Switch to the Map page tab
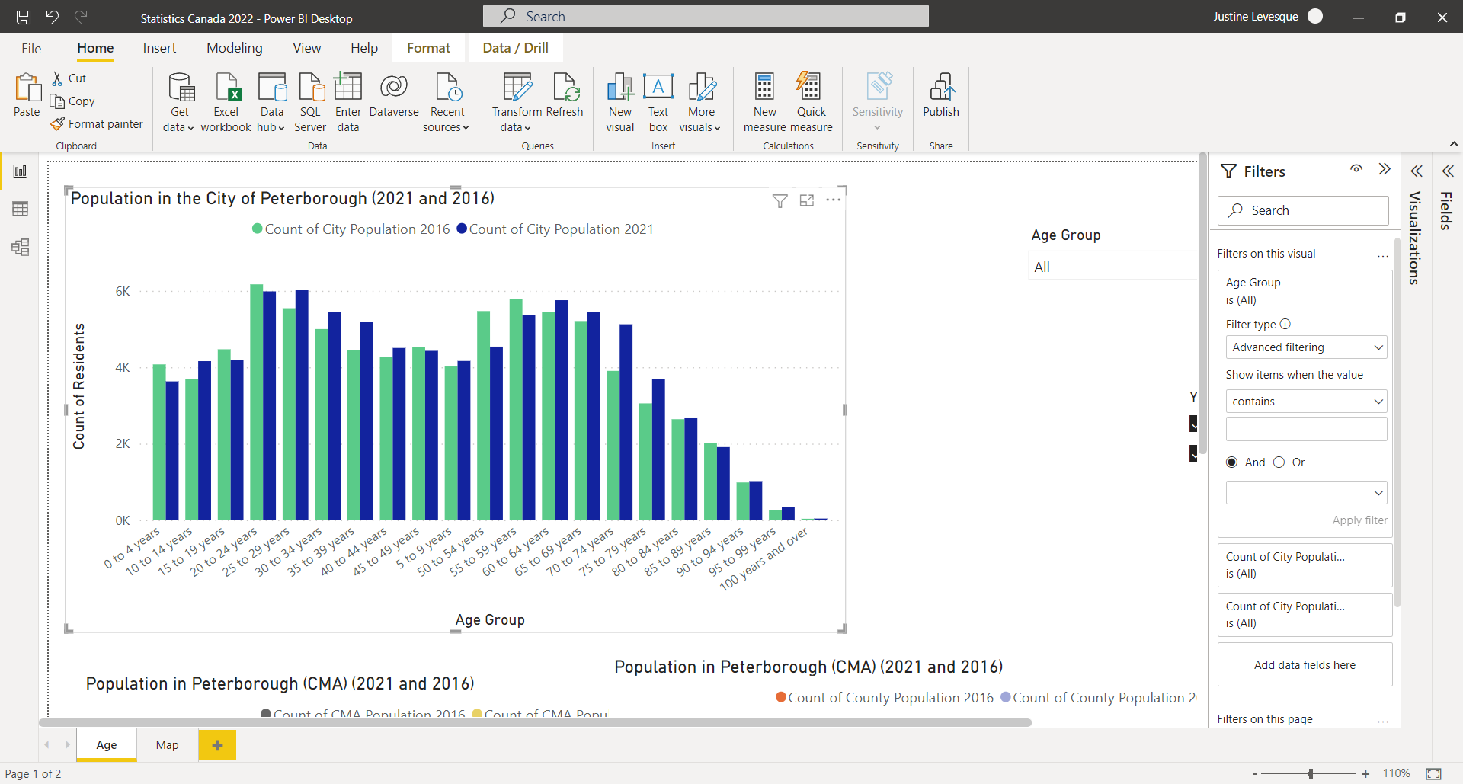The height and width of the screenshot is (784, 1463). click(x=168, y=745)
